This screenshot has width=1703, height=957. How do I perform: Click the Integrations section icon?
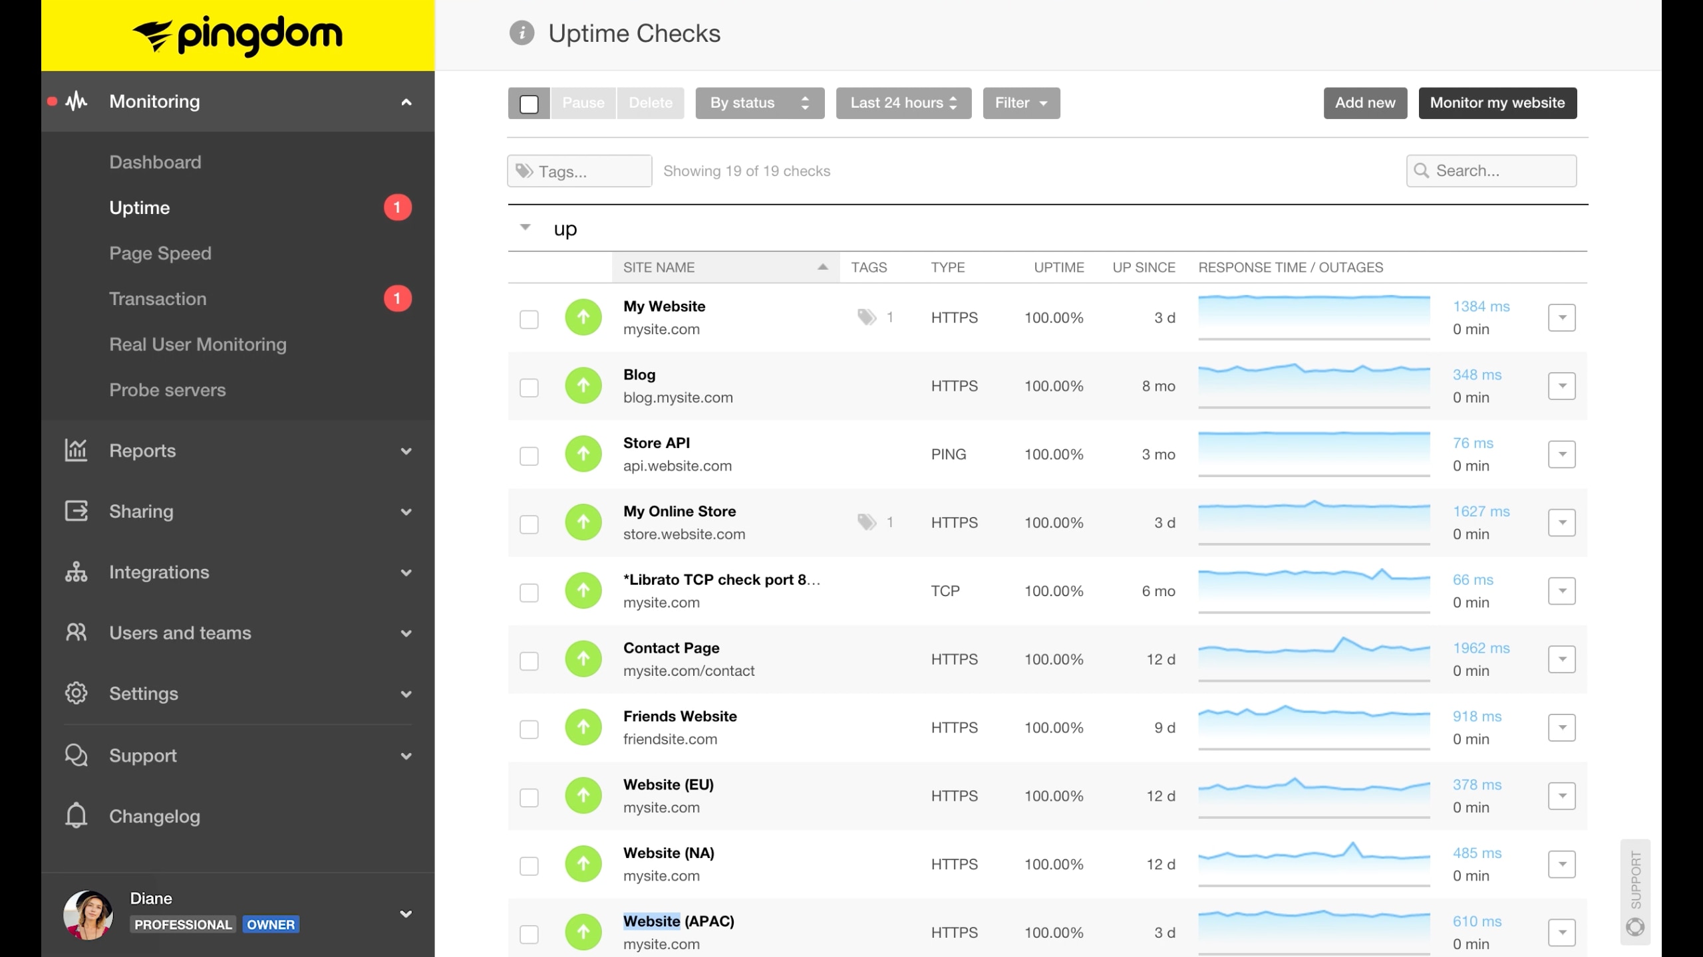coord(76,572)
